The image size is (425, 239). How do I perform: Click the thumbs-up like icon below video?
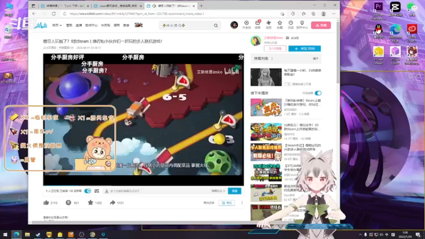click(x=46, y=202)
